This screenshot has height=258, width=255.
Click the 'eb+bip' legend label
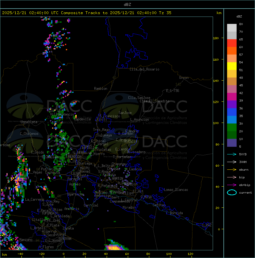pos(245,185)
